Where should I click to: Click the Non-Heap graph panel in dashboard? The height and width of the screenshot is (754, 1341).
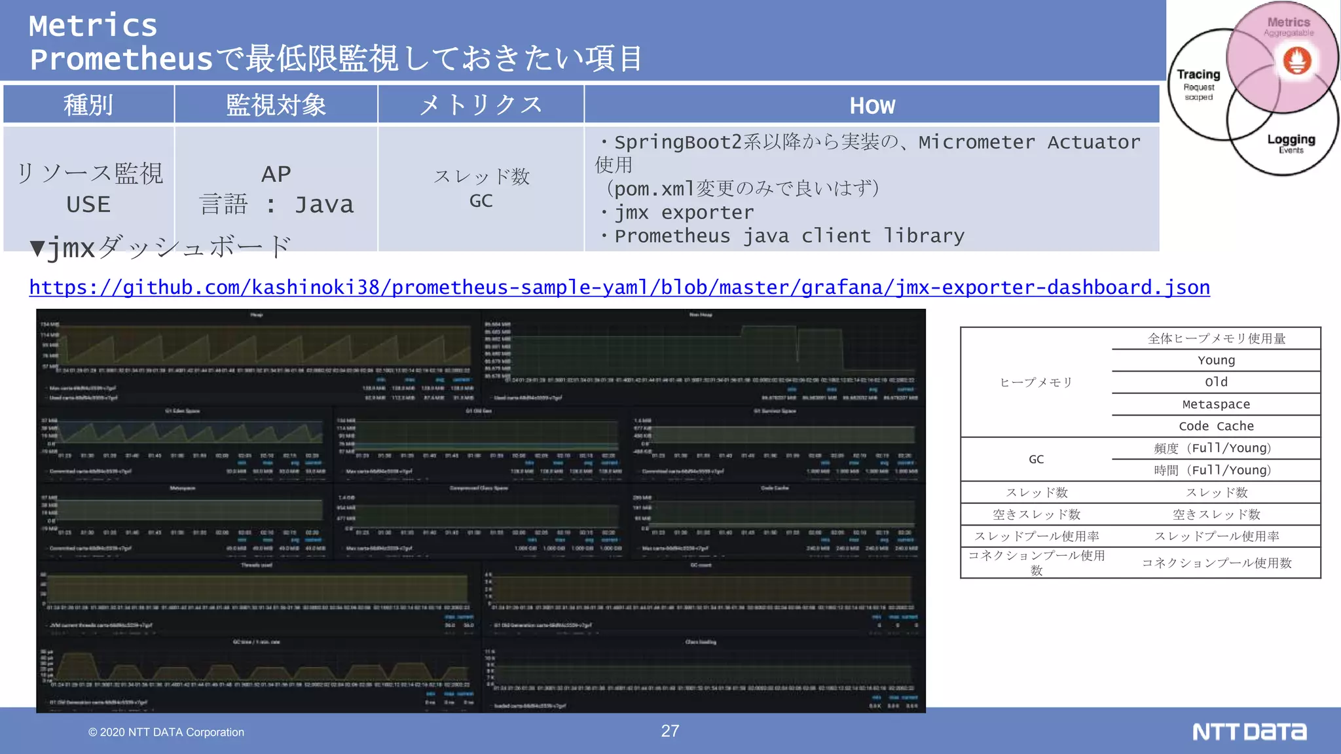tap(703, 357)
